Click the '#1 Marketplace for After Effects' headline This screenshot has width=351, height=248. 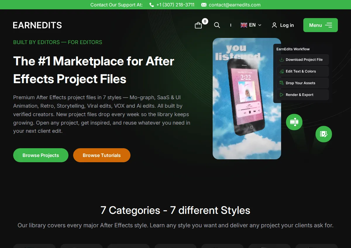click(94, 70)
